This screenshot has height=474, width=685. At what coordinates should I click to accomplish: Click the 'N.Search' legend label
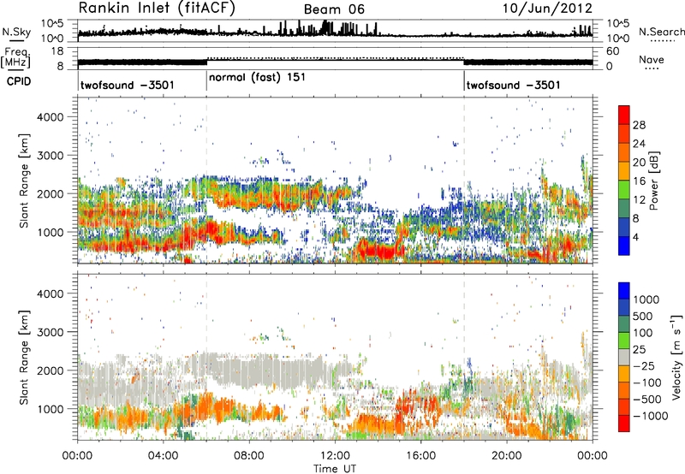[661, 32]
